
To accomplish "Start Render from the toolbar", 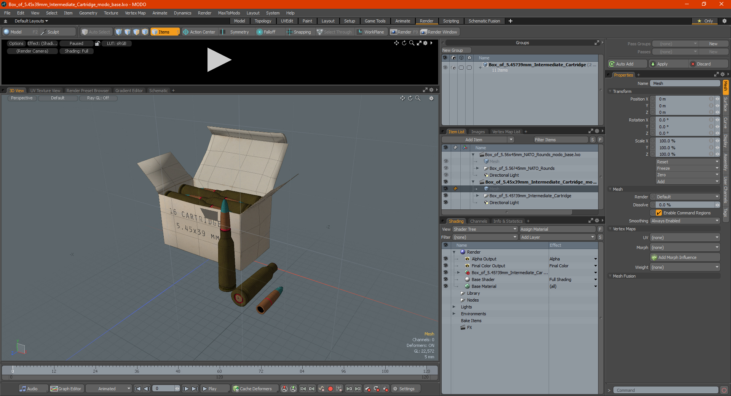I will tap(404, 32).
